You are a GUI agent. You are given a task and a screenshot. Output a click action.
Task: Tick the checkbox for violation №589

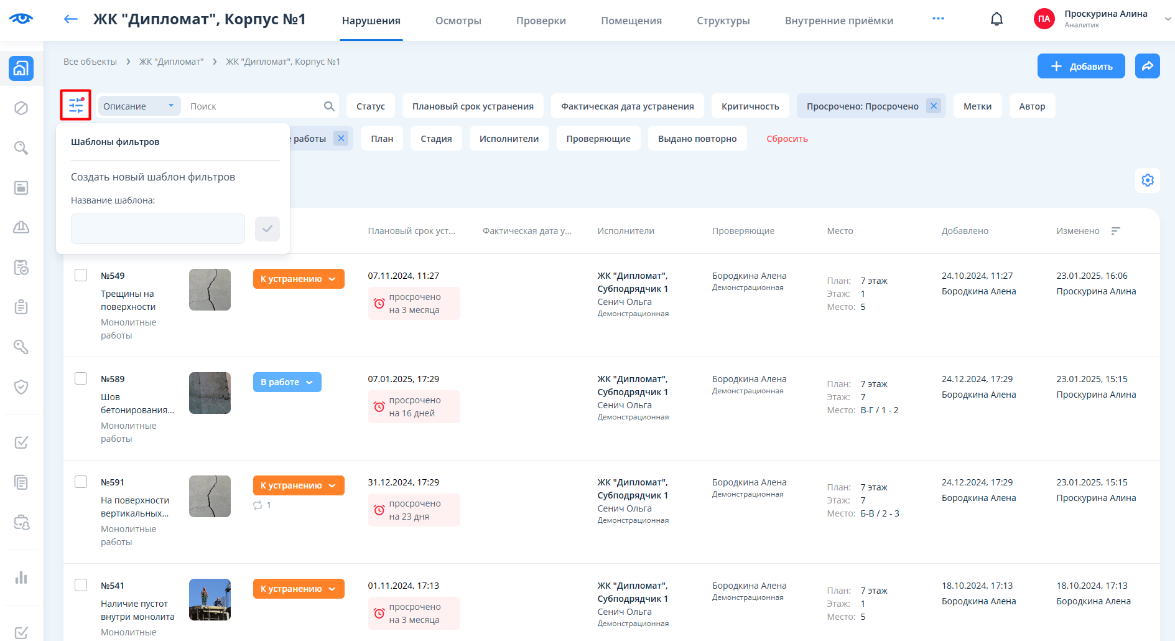point(81,378)
